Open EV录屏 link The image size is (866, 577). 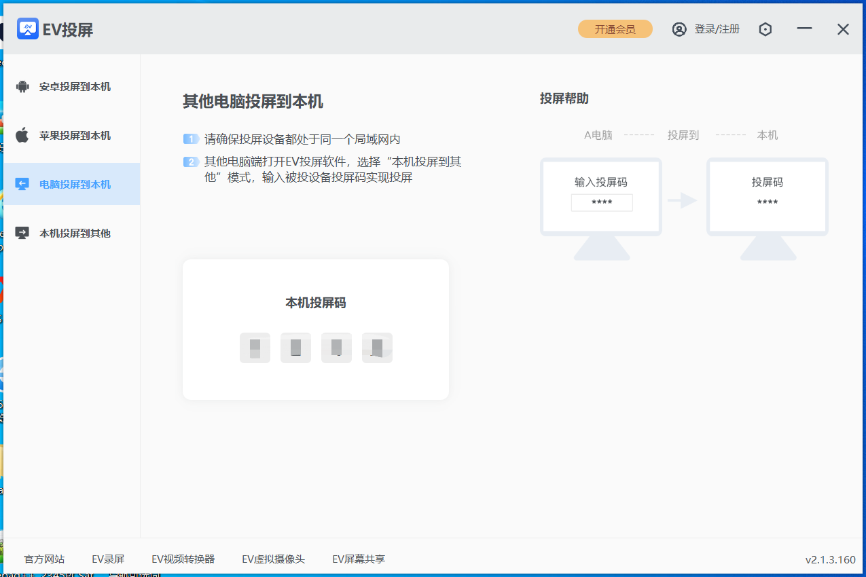[108, 559]
